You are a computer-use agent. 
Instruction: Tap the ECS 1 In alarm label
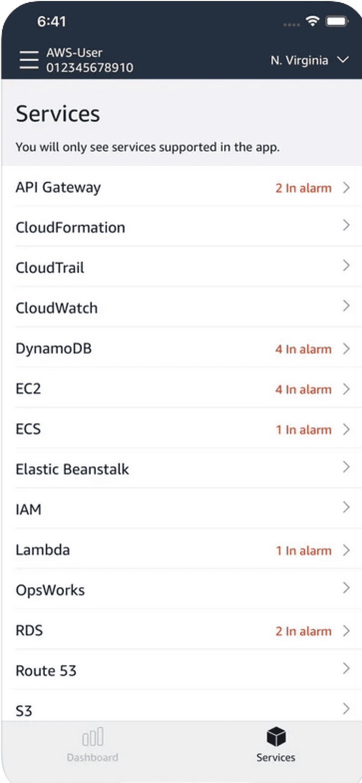(303, 430)
